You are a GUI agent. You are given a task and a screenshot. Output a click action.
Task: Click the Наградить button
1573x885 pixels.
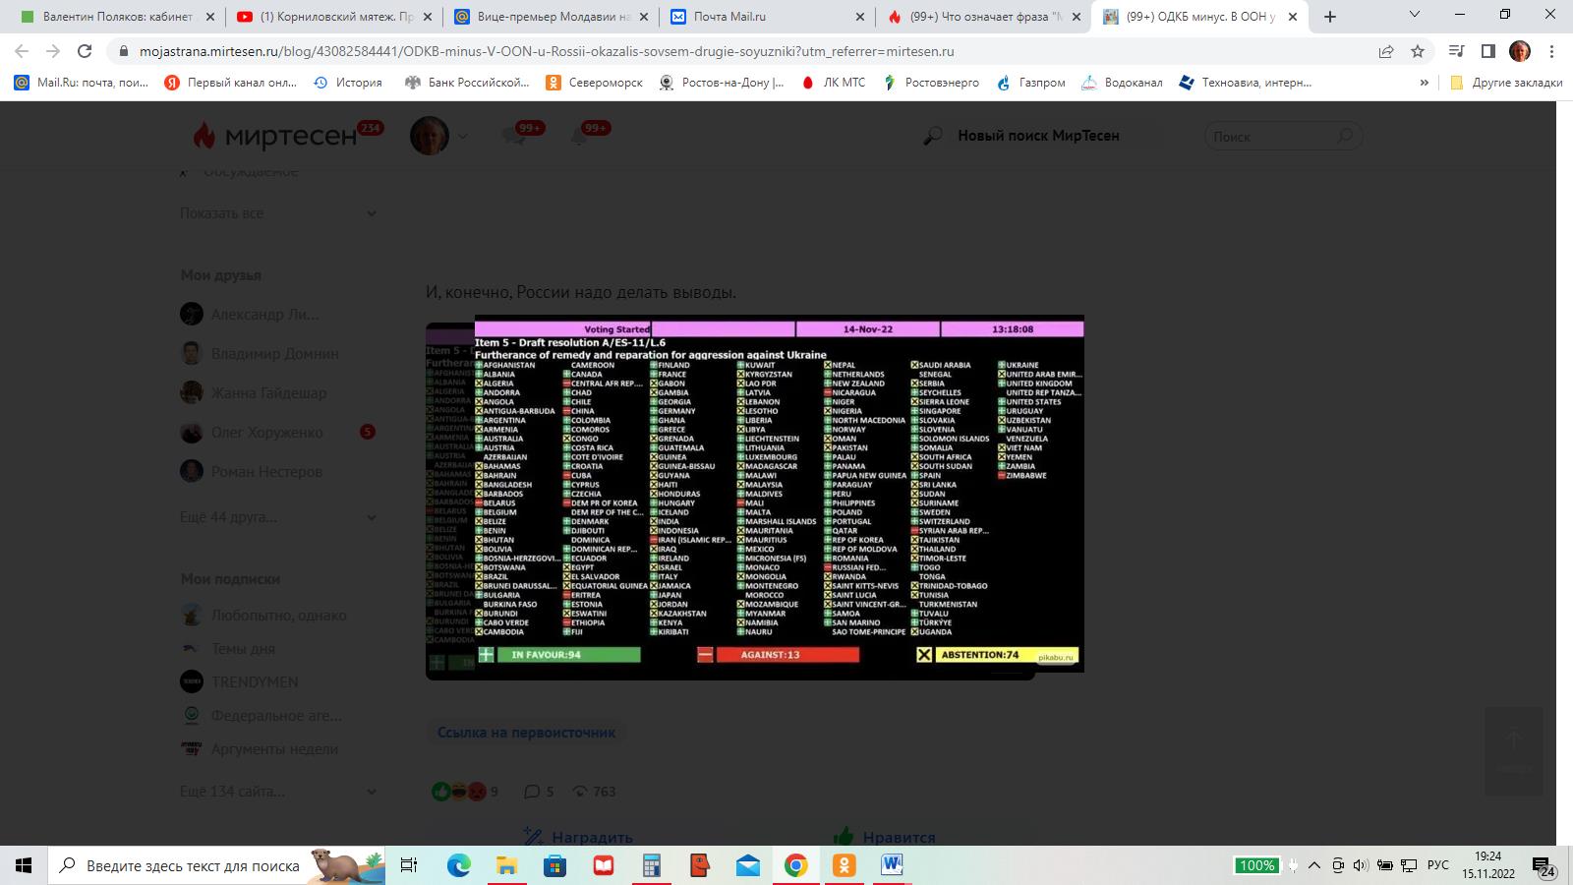(x=577, y=837)
